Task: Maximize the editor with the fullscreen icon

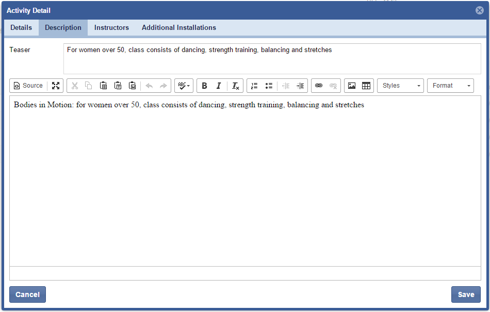Action: pos(56,86)
